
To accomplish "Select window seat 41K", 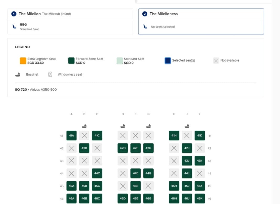I will 200,135.
